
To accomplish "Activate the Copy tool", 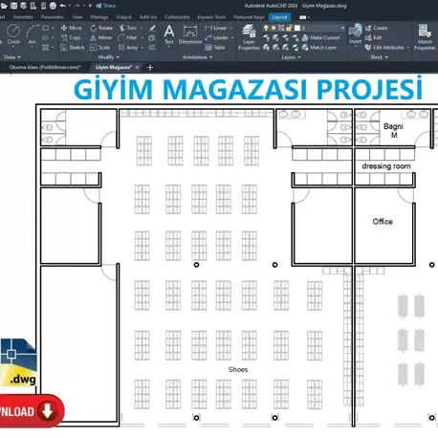I will 71,37.
